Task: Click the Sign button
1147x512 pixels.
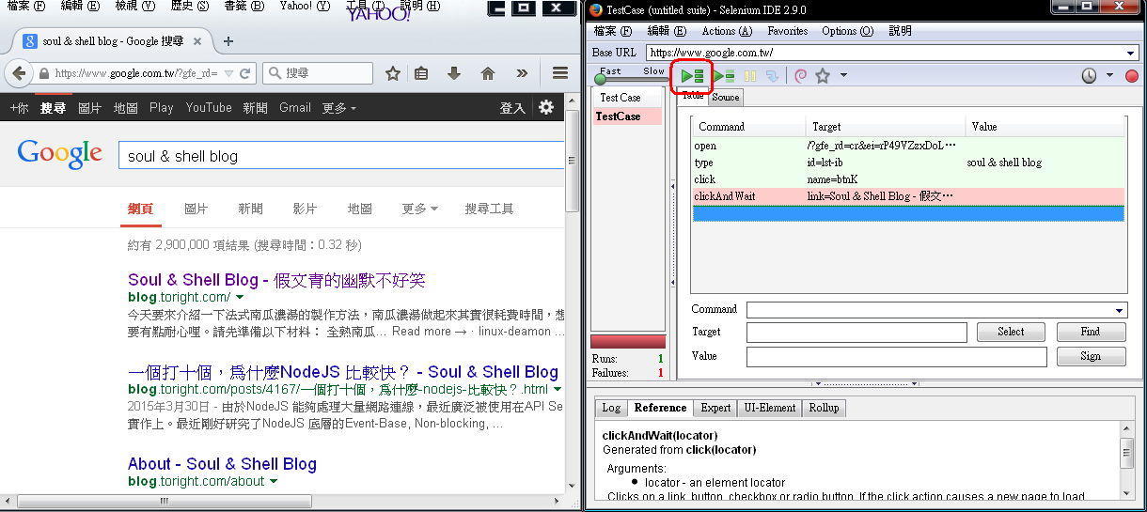Action: tap(1091, 356)
